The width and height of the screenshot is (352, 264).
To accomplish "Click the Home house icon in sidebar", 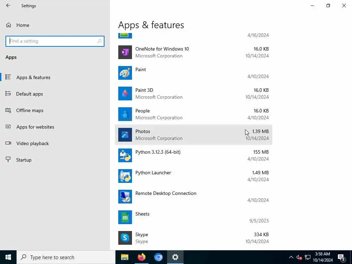I will (9, 25).
